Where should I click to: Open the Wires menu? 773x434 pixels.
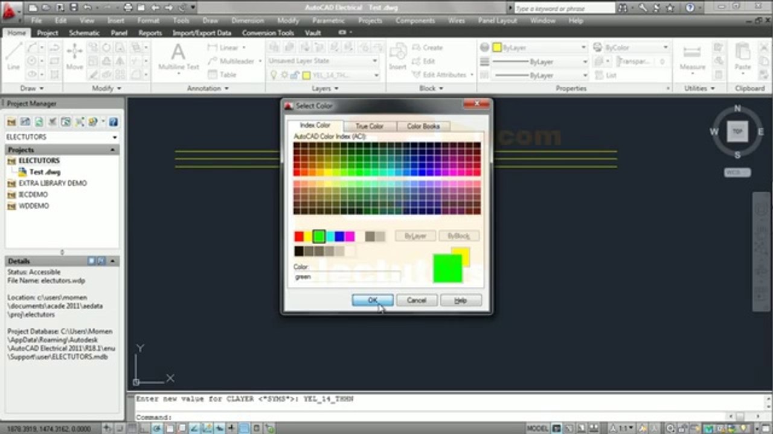[457, 20]
